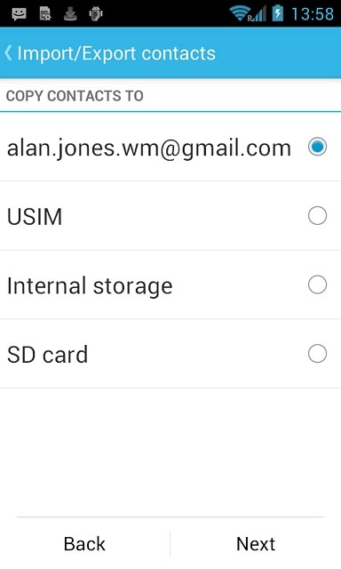The height and width of the screenshot is (569, 341).
Task: Choose the USIM list entry text
Action: pyautogui.click(x=35, y=217)
